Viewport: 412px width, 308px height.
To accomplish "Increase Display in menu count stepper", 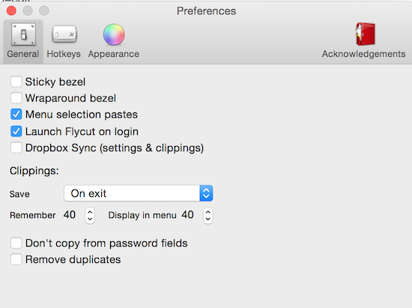I will click(207, 211).
